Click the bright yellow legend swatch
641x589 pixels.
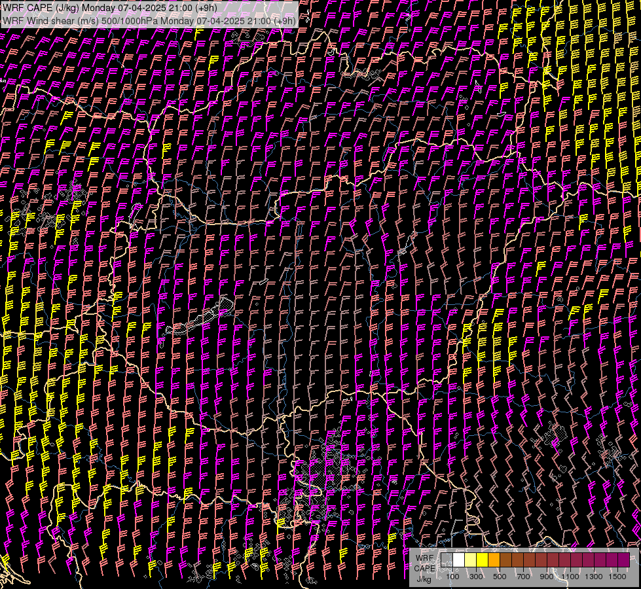coord(483,560)
